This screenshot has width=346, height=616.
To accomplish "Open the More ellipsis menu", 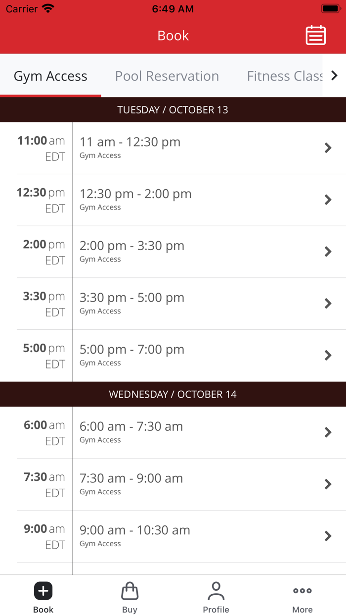I will point(302,591).
